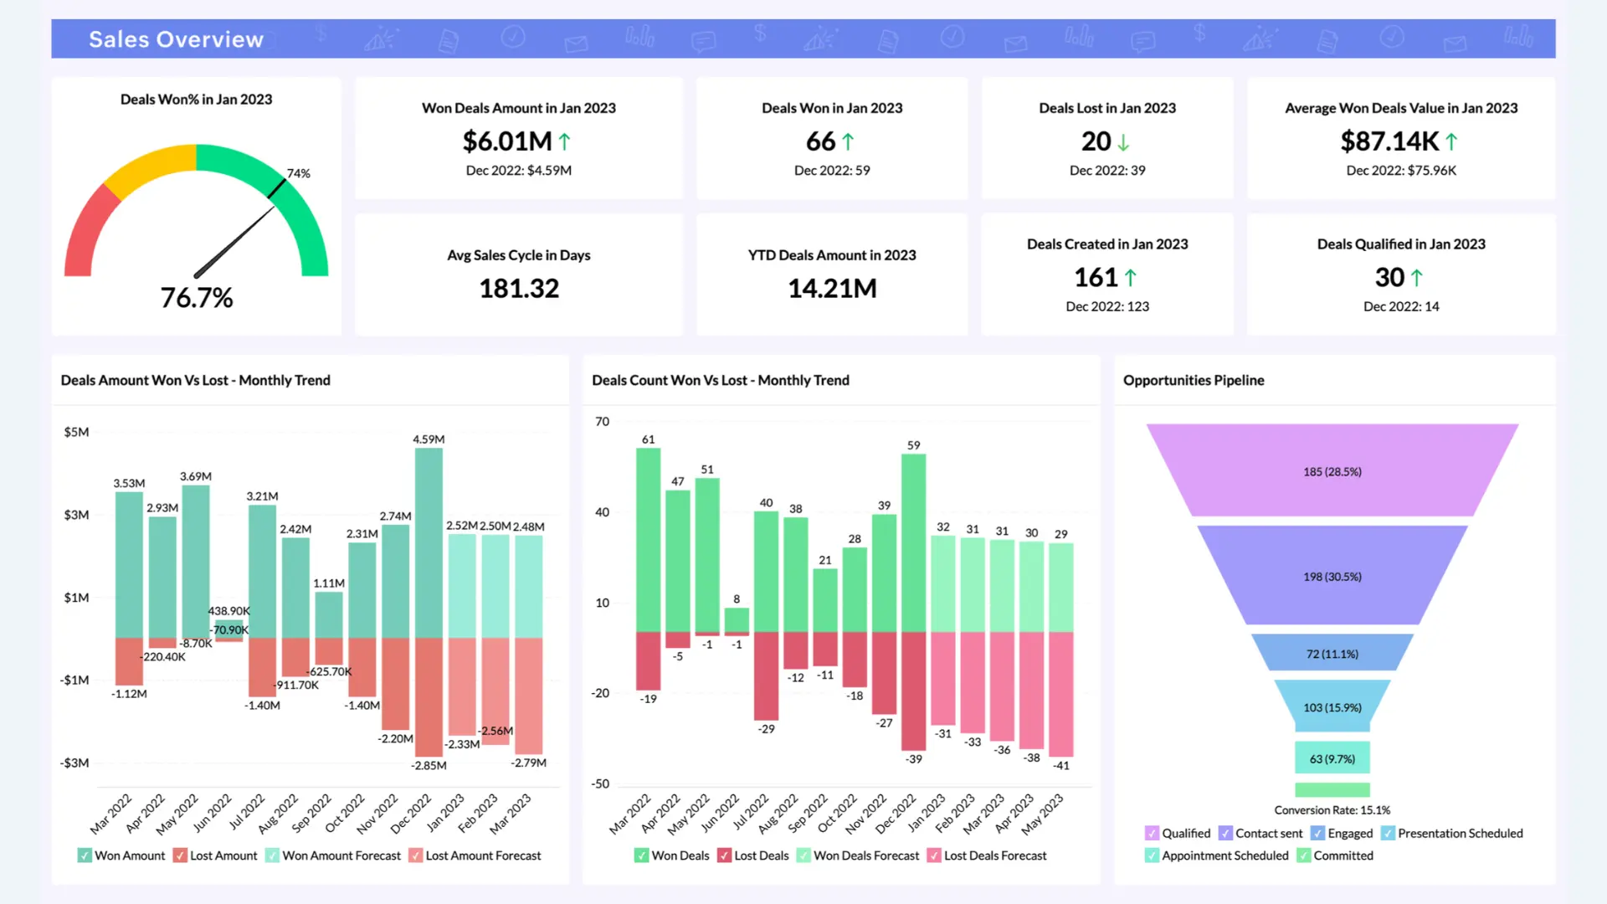Click the Conversion Rate: 15.1% label
Screen dimensions: 1607x904
[x=1332, y=810]
